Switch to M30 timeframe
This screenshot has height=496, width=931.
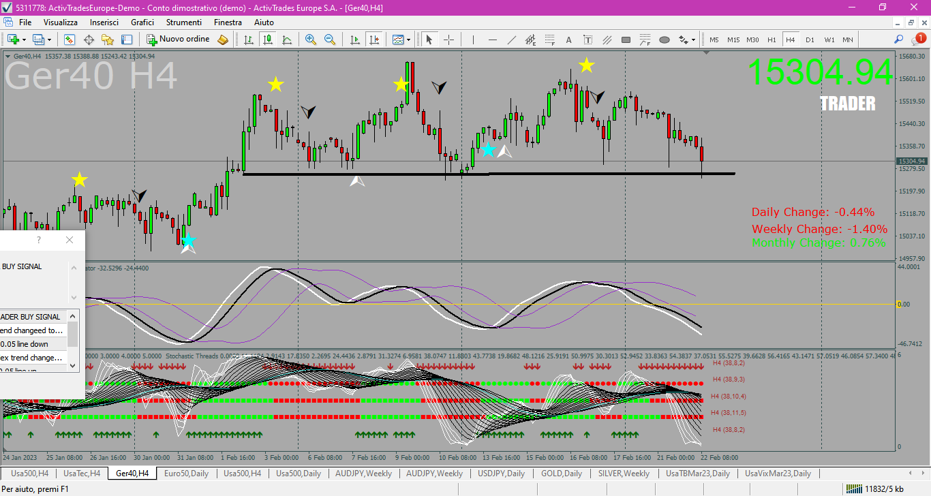point(752,40)
